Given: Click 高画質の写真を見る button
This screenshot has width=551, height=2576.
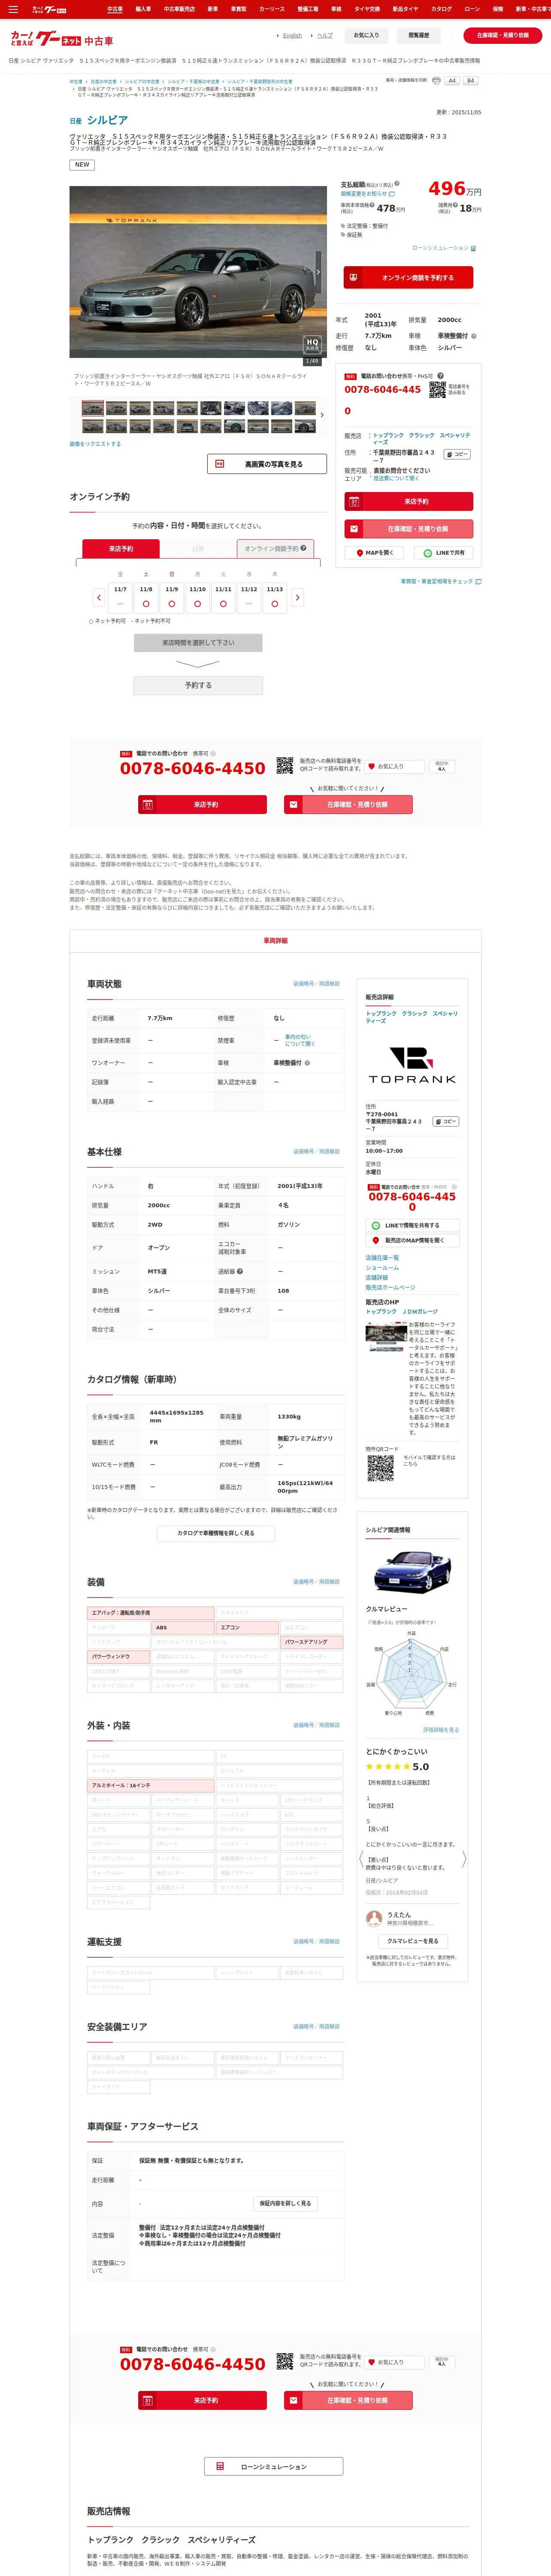Looking at the screenshot, I should pyautogui.click(x=267, y=464).
